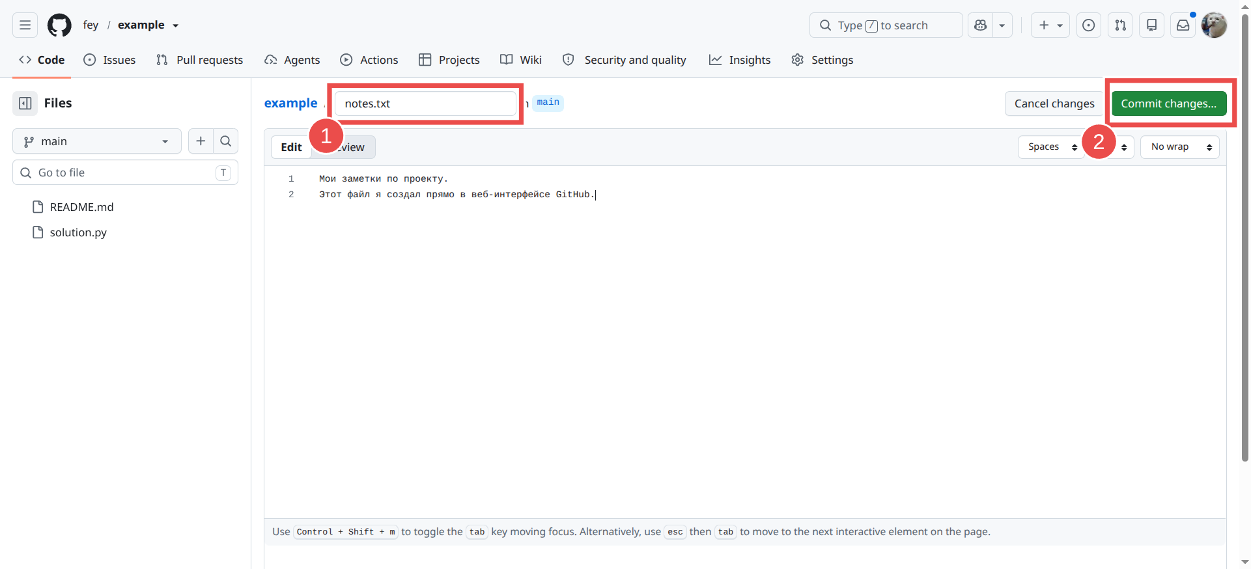The width and height of the screenshot is (1251, 569).
Task: Go to GitHub home via Octocat logo
Action: click(x=59, y=25)
